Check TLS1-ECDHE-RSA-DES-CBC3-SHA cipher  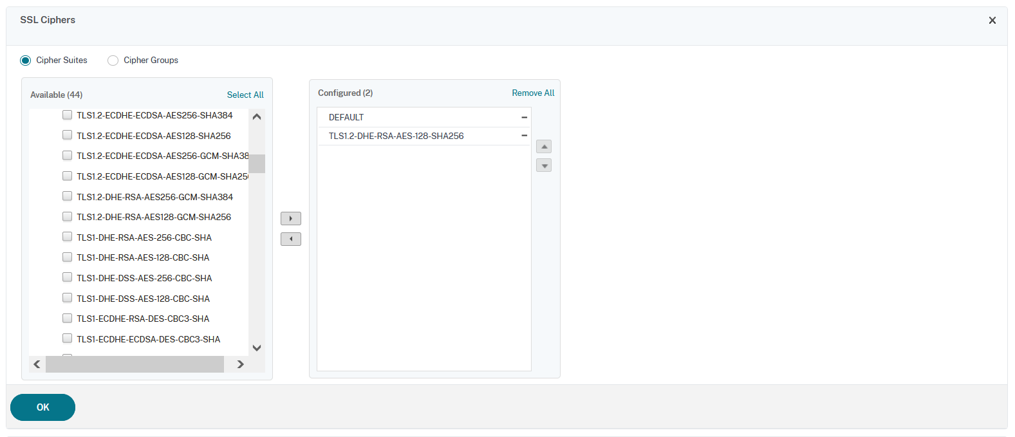(x=67, y=318)
